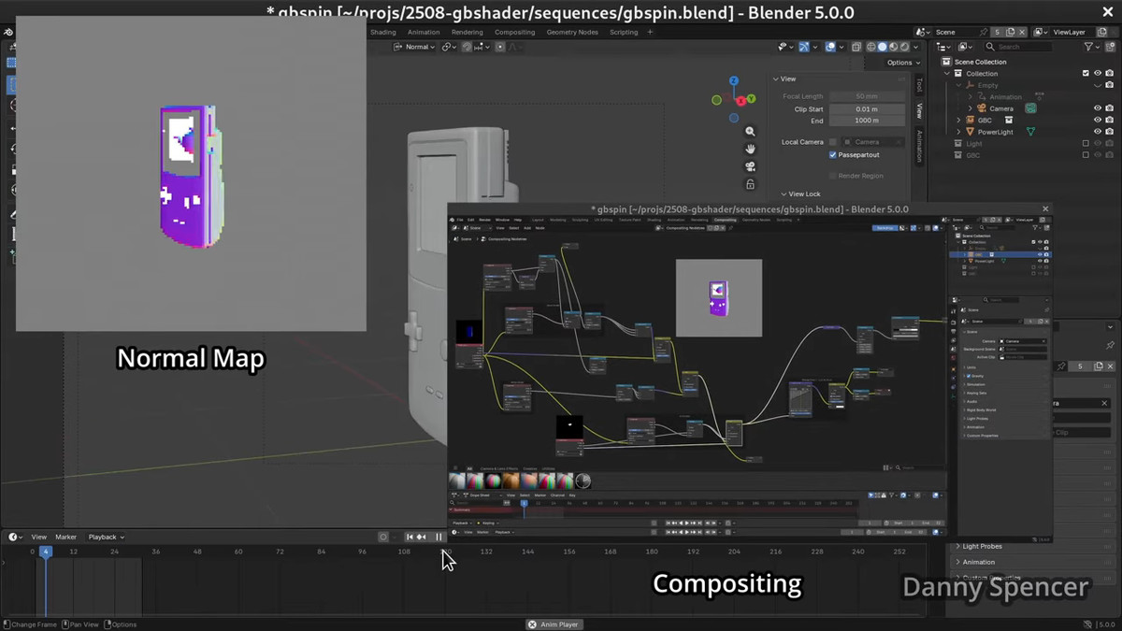Switch to the Geometry Nodes workspace tab
The width and height of the screenshot is (1122, 631).
click(x=572, y=32)
